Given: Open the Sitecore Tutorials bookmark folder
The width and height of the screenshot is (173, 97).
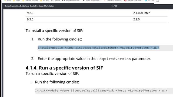Looking at the screenshot, I should pos(30,1).
